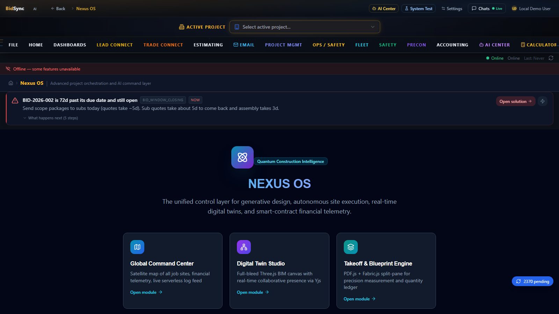Open module for Digital Twin Studio

click(x=253, y=292)
